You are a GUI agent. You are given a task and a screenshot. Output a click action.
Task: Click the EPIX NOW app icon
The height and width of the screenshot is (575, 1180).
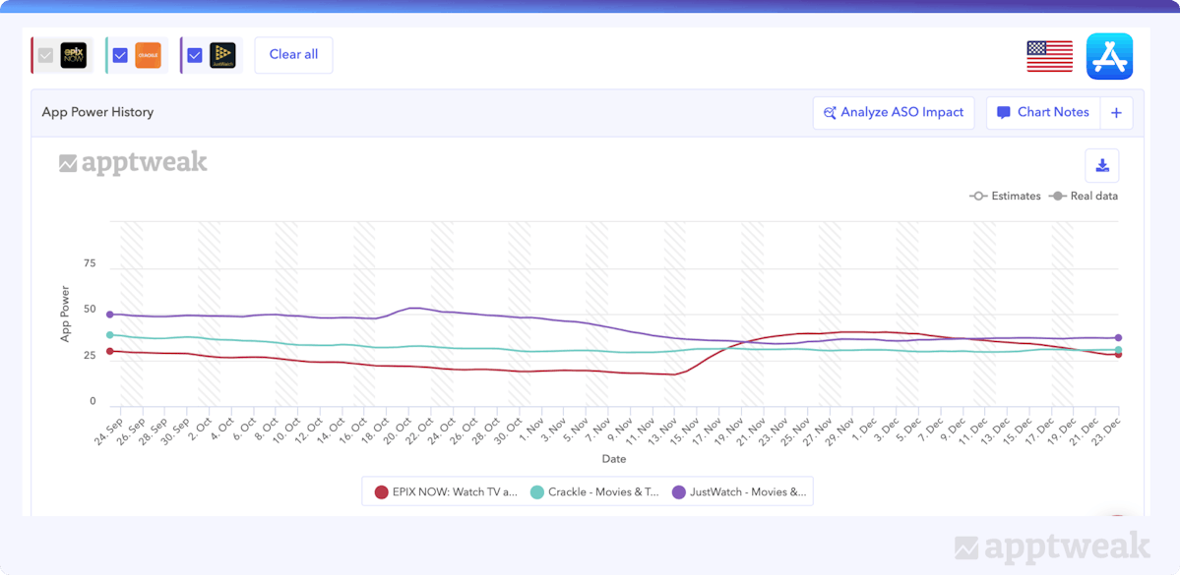[x=74, y=55]
